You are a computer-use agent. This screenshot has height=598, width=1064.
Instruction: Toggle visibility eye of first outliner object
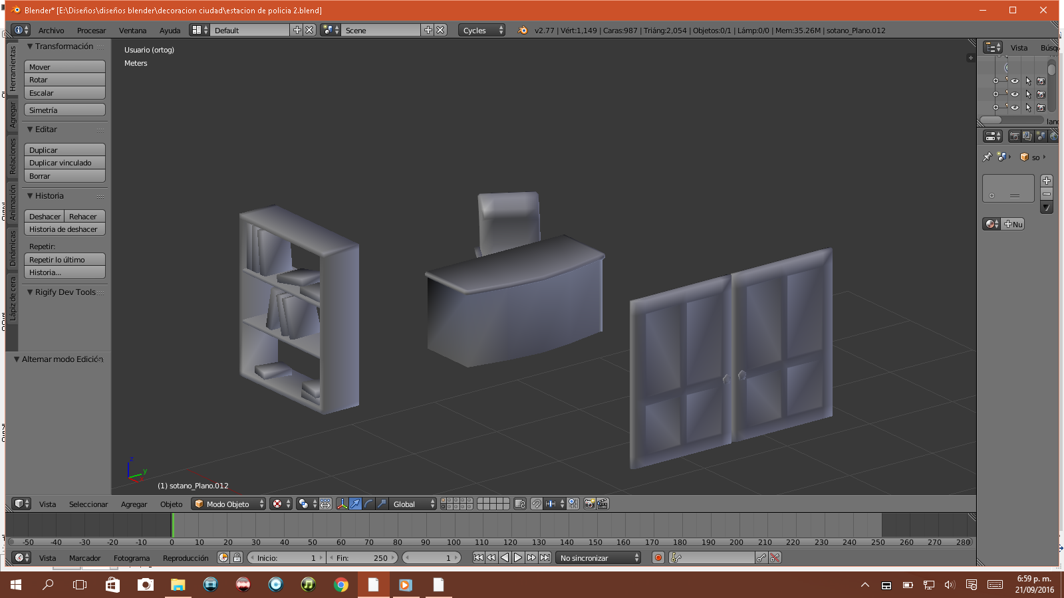[1015, 81]
